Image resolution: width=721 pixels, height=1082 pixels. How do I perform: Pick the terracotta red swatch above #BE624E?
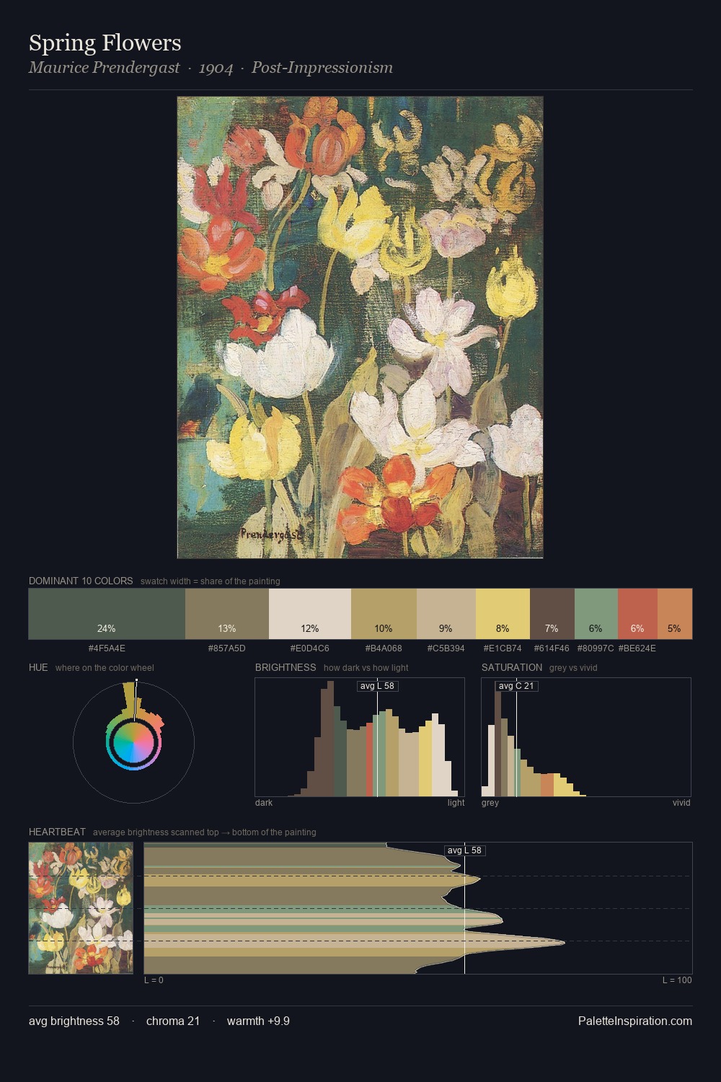(637, 614)
